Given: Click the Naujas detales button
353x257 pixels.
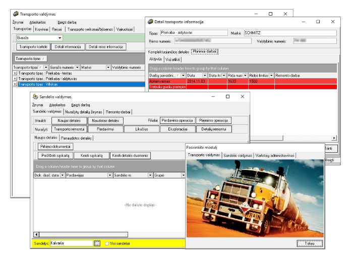Looking at the screenshot, I should click(x=69, y=120).
